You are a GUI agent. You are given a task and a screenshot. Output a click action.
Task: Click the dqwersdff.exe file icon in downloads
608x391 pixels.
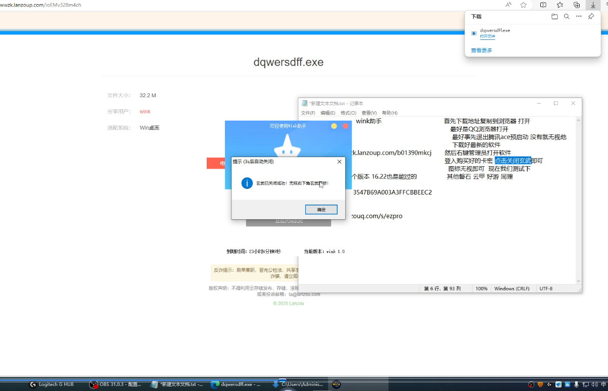click(474, 33)
